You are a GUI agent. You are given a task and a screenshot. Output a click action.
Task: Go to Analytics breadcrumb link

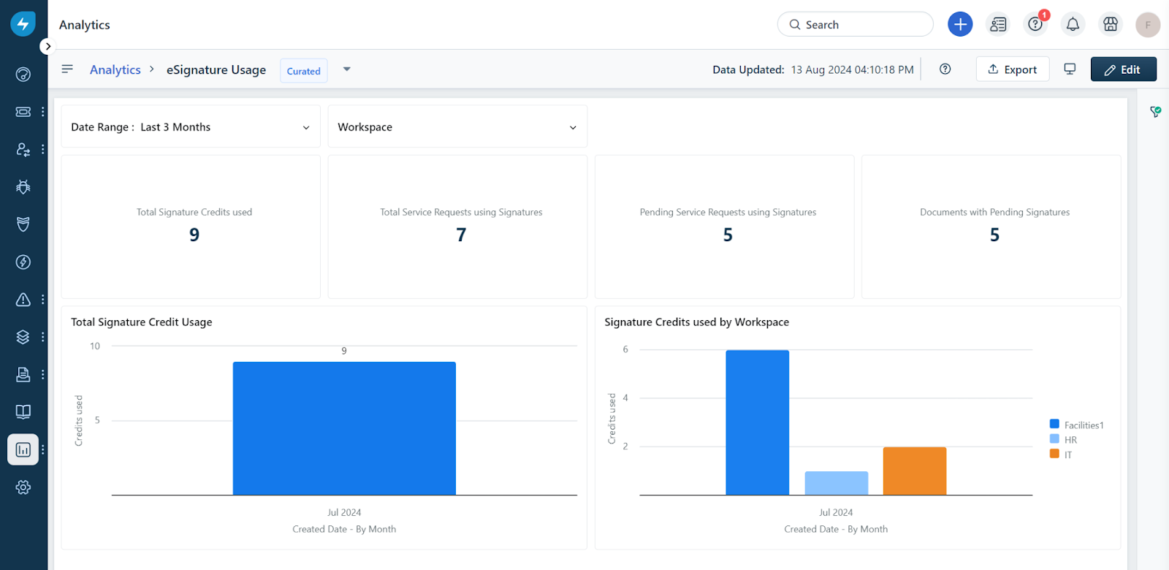[x=115, y=69]
